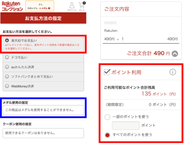Click the ポイント利用 info icon

(172, 72)
